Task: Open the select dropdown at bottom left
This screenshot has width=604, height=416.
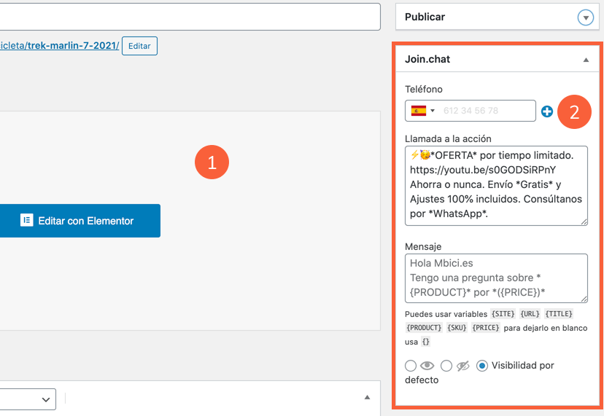Action: point(28,399)
